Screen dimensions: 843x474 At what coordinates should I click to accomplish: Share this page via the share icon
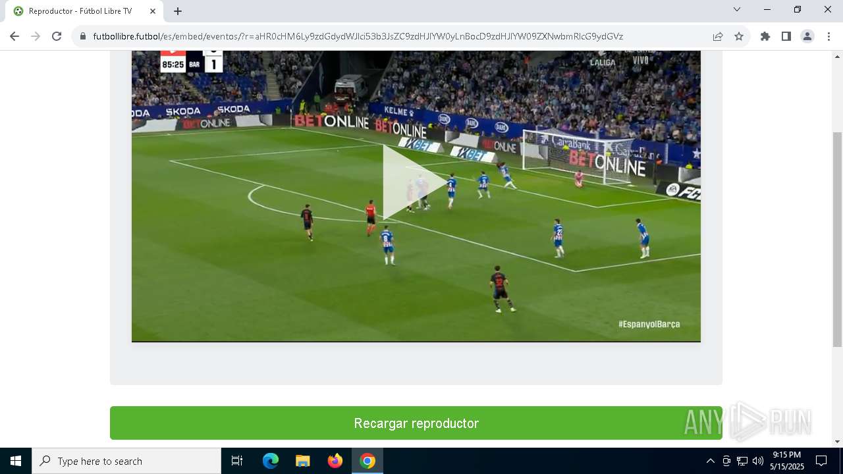point(718,36)
